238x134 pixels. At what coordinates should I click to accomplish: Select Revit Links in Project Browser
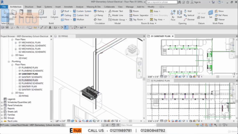12,121
